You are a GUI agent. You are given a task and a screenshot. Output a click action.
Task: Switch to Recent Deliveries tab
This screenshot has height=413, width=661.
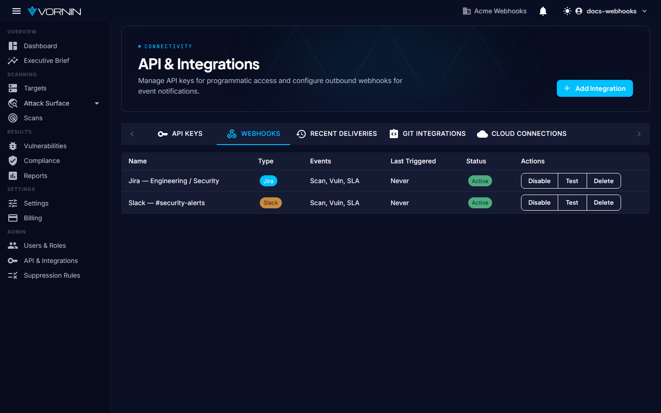336,134
